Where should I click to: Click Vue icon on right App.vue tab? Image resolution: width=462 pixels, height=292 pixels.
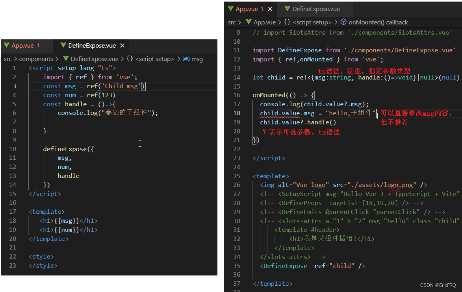click(231, 9)
